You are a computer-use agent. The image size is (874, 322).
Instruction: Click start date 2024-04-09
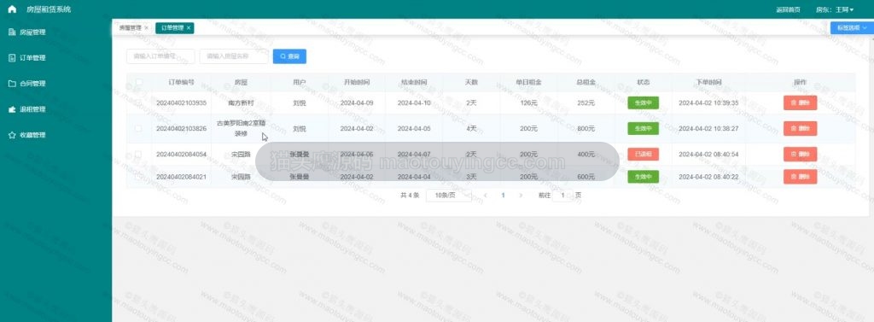357,102
